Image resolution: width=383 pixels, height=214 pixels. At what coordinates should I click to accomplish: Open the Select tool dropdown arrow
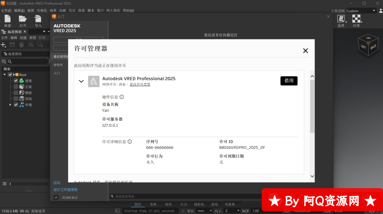coord(346,22)
